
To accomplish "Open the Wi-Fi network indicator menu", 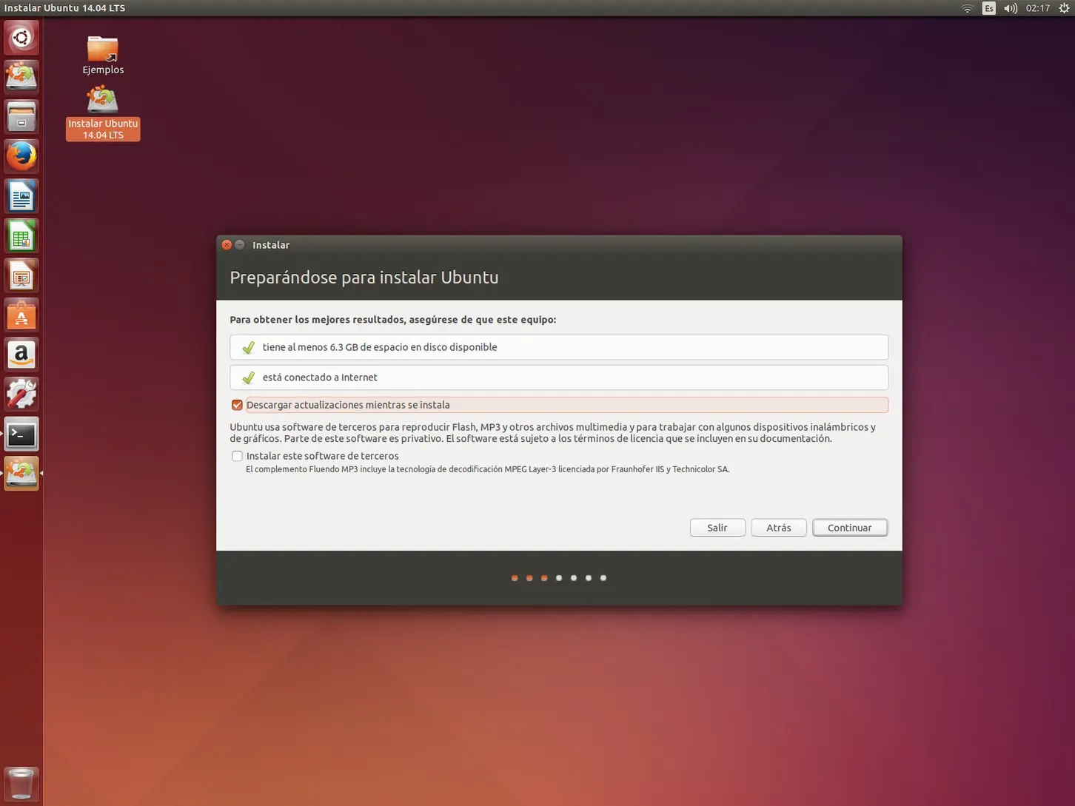I will 967,8.
